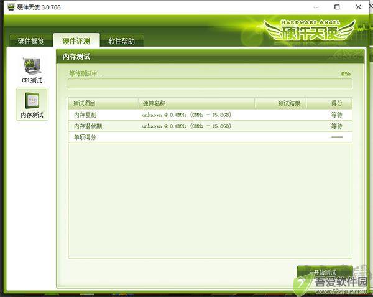Viewport: 373px width, 297px height.
Task: Click the 等待测试中 status text
Action: [x=86, y=73]
